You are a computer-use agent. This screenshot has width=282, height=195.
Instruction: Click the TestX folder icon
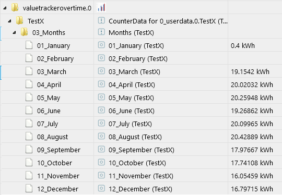click(20, 20)
